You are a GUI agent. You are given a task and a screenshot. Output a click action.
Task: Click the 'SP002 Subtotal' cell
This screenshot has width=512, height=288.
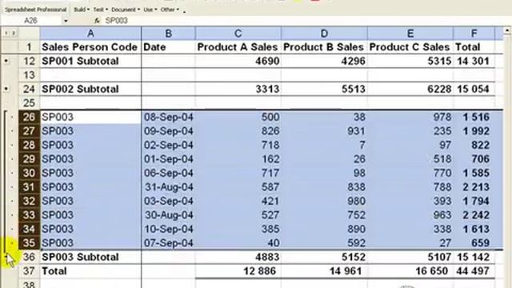coord(90,89)
